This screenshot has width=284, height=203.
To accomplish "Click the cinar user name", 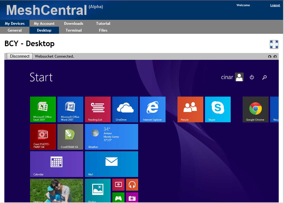I will tap(227, 77).
